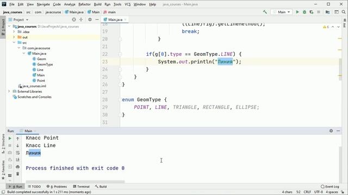Click the stop icon in top toolbar

click(319, 12)
